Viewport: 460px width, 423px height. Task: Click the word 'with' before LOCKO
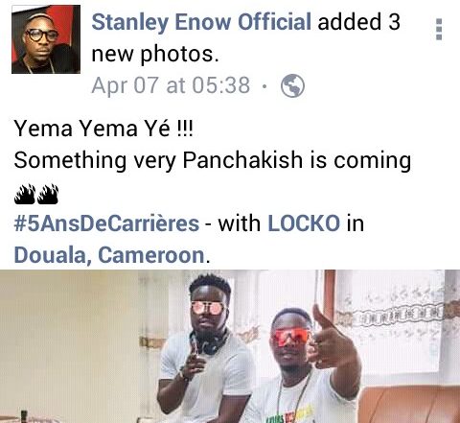[x=239, y=223]
